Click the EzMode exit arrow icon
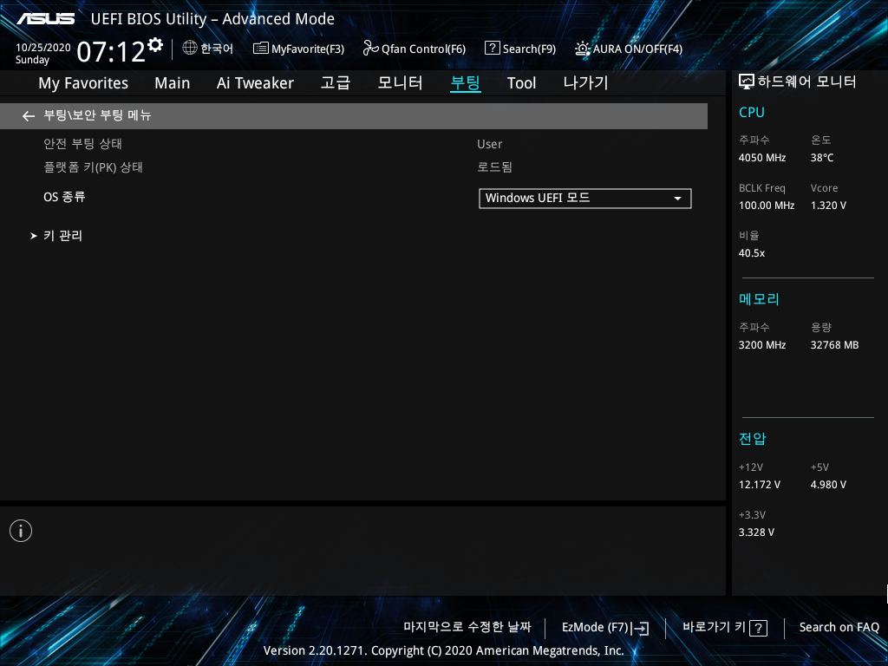888x666 pixels. point(641,628)
